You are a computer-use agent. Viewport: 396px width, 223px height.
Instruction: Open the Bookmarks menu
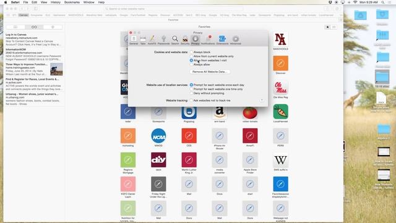coord(72,2)
